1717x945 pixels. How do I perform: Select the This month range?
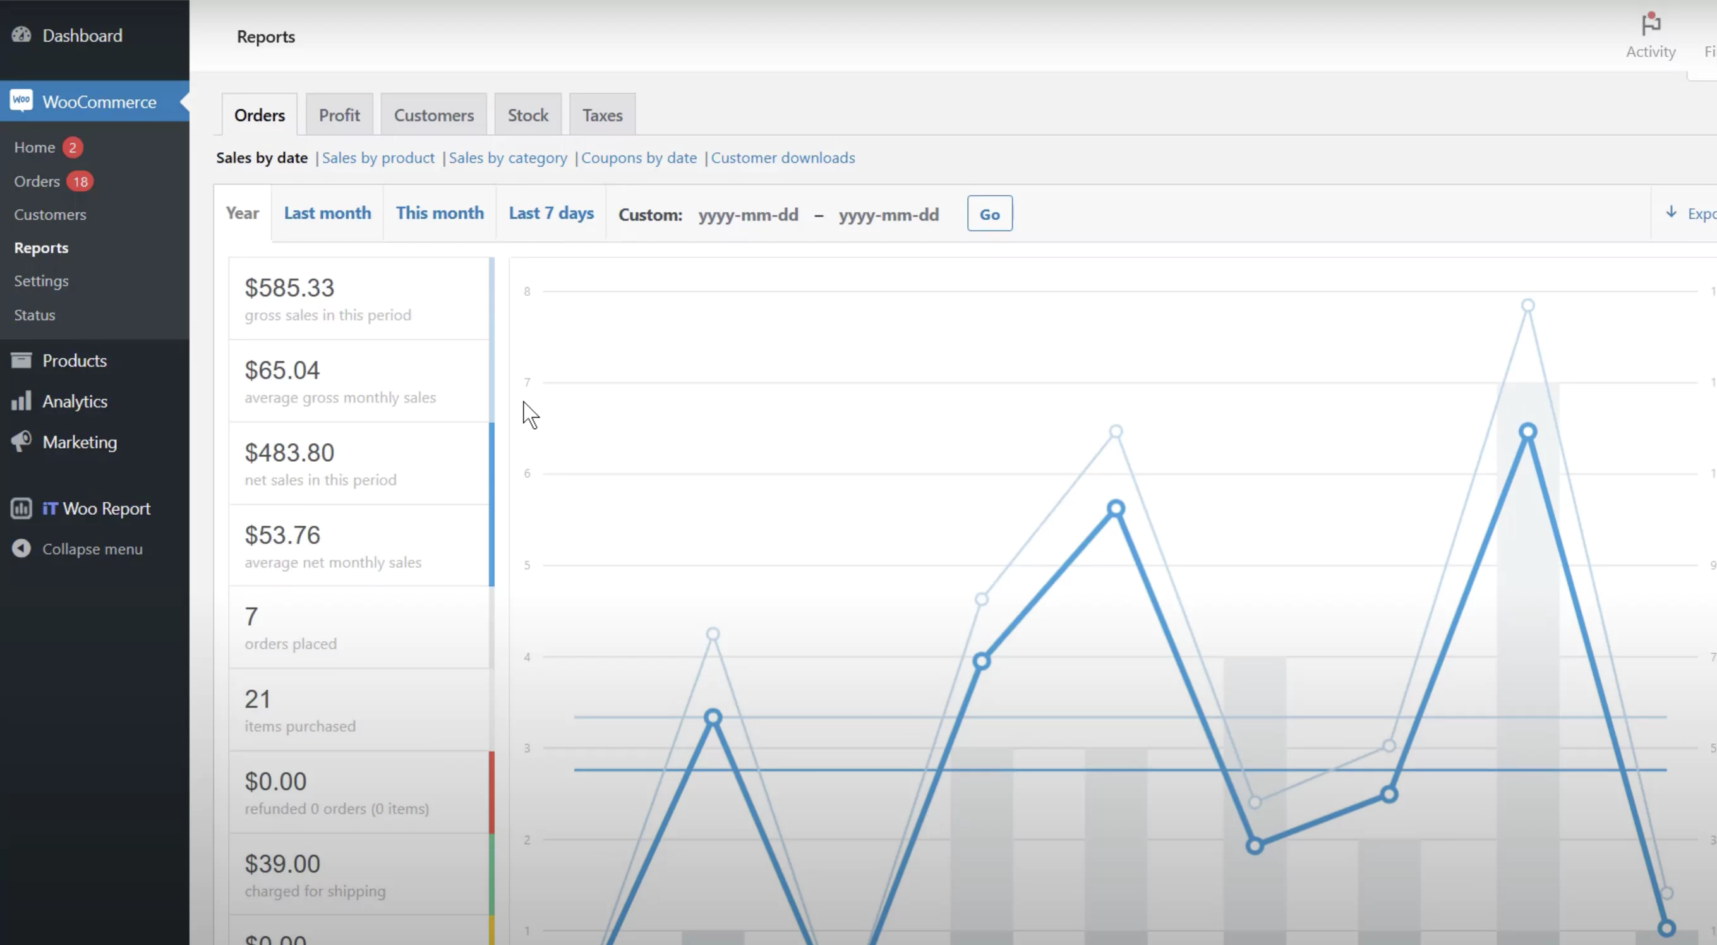tap(440, 214)
